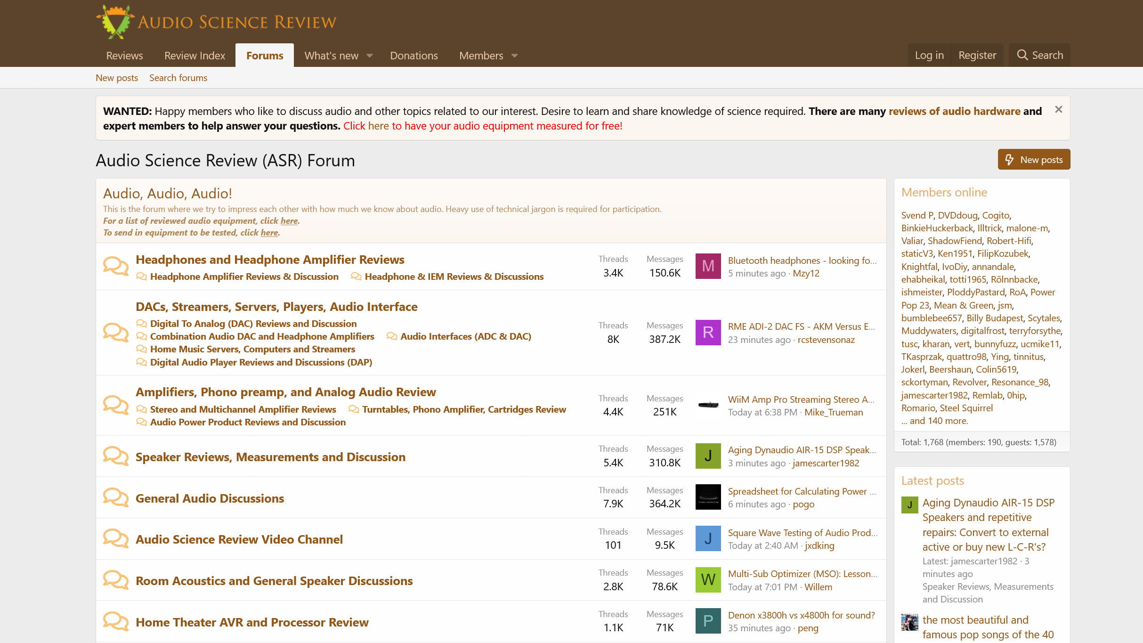1143x643 pixels.
Task: Open General Audio Discussions forum
Action: (210, 498)
